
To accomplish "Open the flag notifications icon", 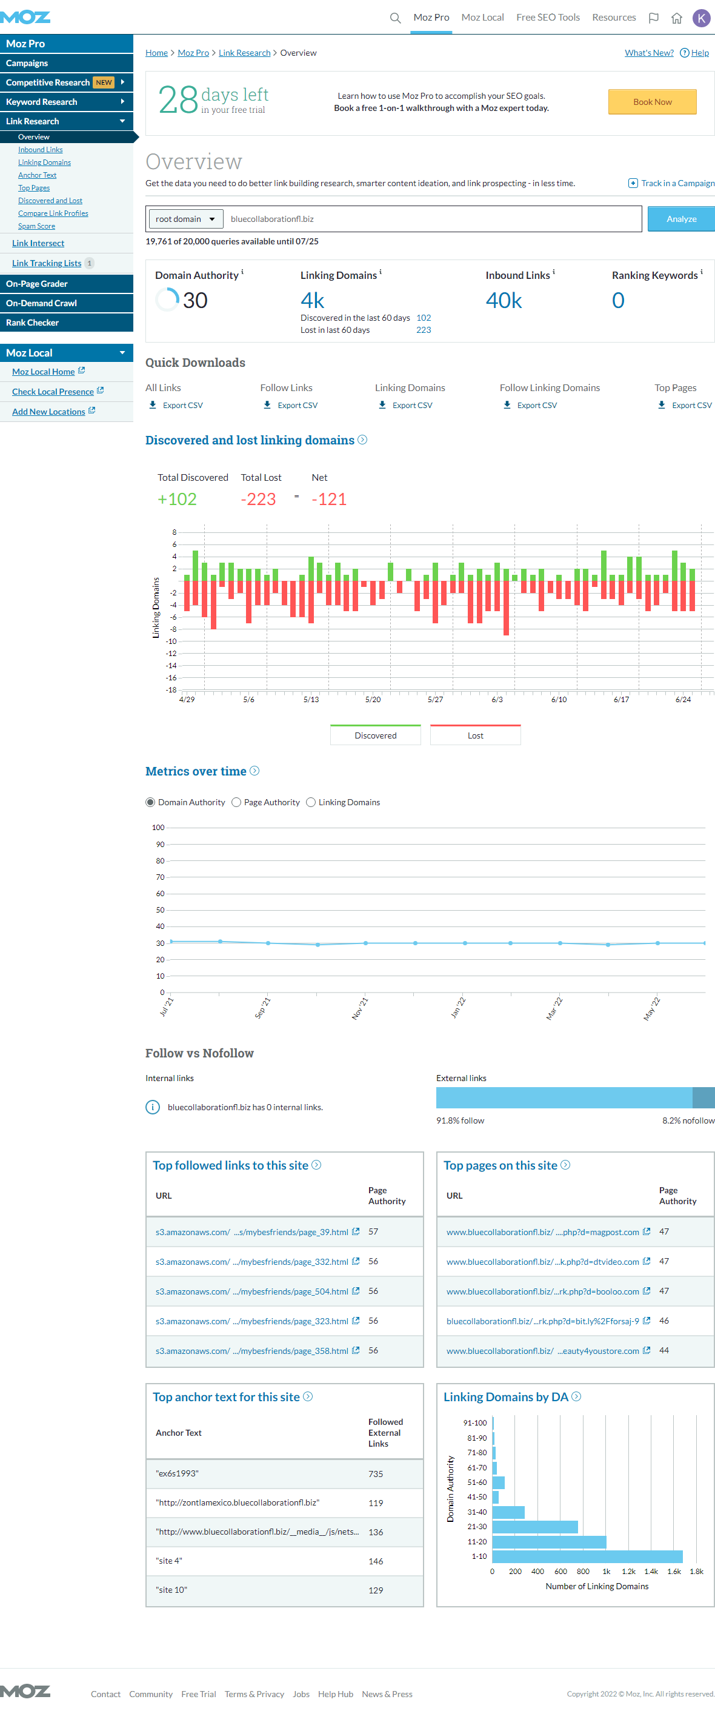I will (x=653, y=18).
